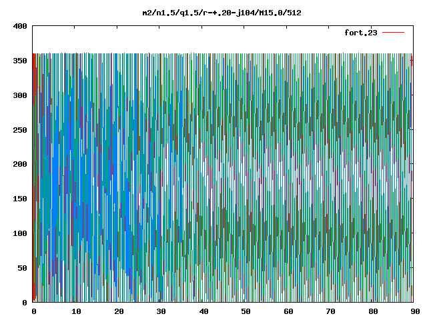The width and height of the screenshot is (427, 320).
Task: Click the x-axis label 90
Action: pyautogui.click(x=415, y=311)
